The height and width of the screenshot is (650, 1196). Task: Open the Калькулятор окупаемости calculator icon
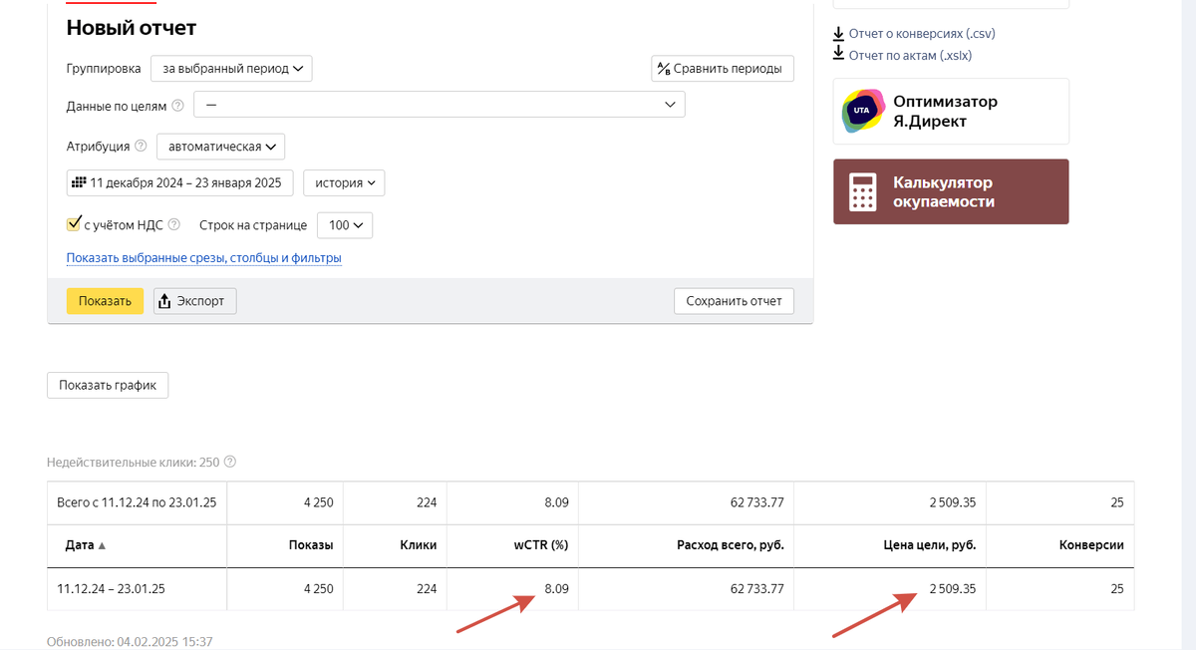[862, 190]
